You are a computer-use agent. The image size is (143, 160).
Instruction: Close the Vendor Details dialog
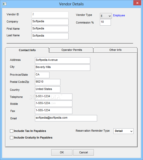point(137,3)
